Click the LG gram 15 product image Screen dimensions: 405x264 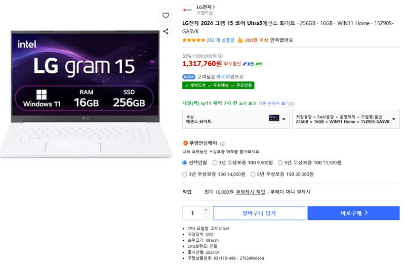[x=86, y=94]
